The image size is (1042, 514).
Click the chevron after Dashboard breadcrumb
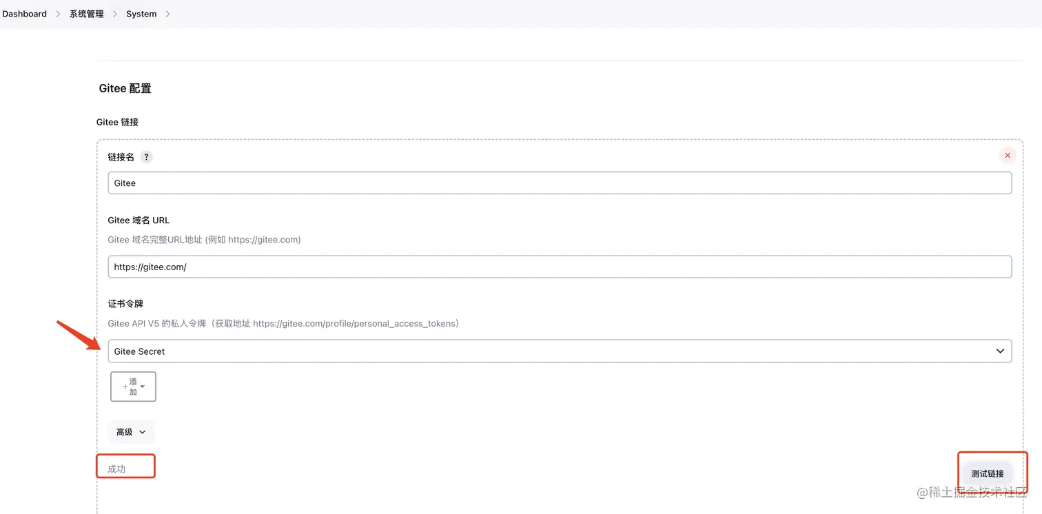(x=58, y=14)
